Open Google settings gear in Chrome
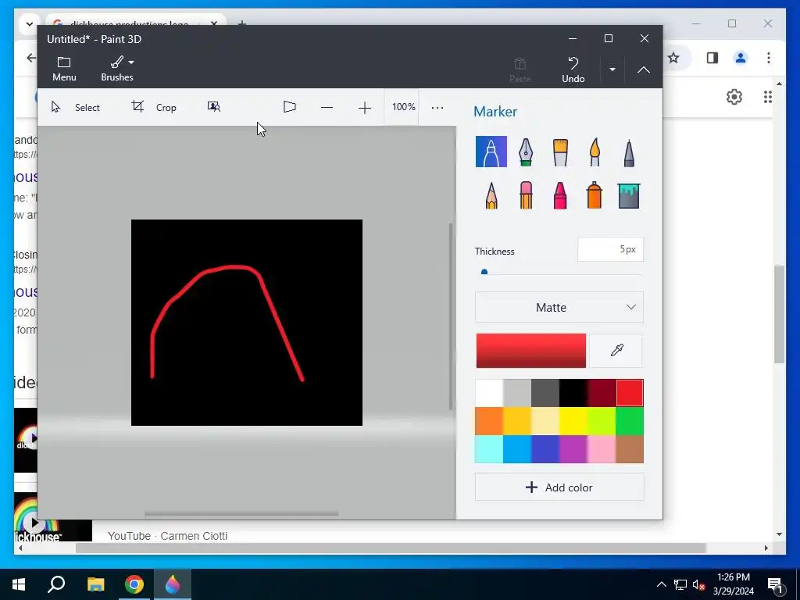 [x=734, y=97]
